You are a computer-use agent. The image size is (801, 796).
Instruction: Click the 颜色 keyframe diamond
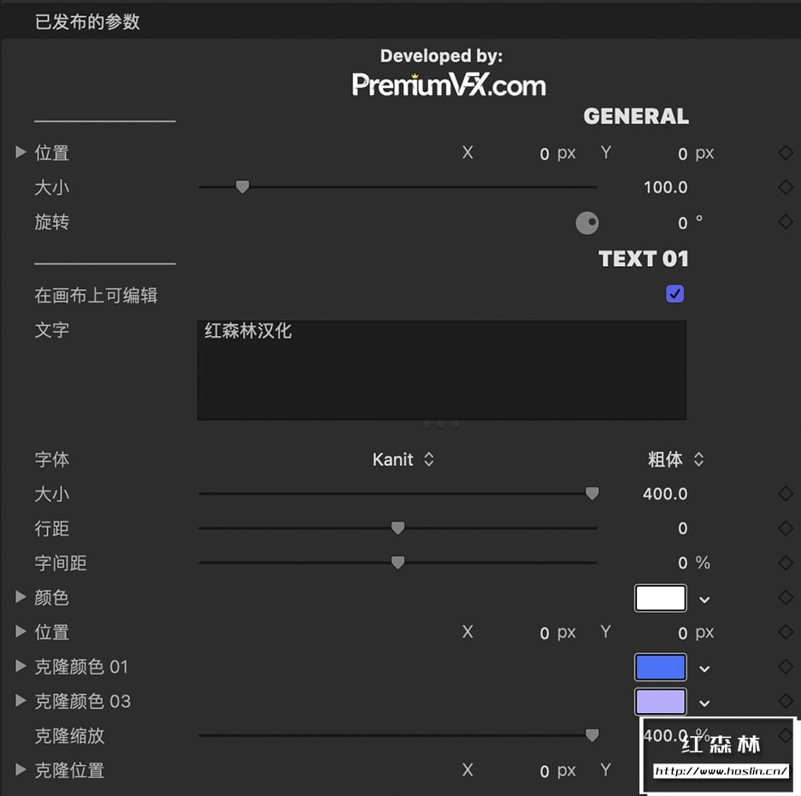(x=786, y=597)
